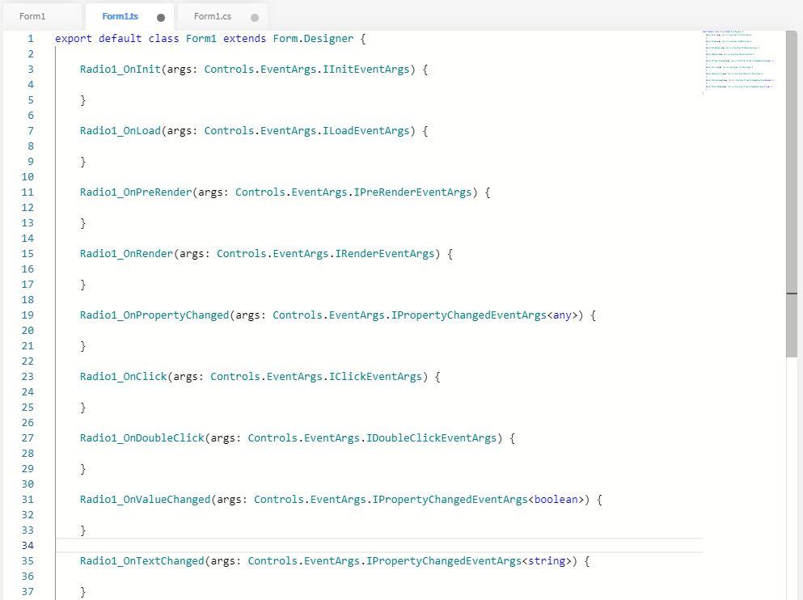The image size is (803, 600).
Task: Click line number 19 in the gutter
Action: pos(27,315)
